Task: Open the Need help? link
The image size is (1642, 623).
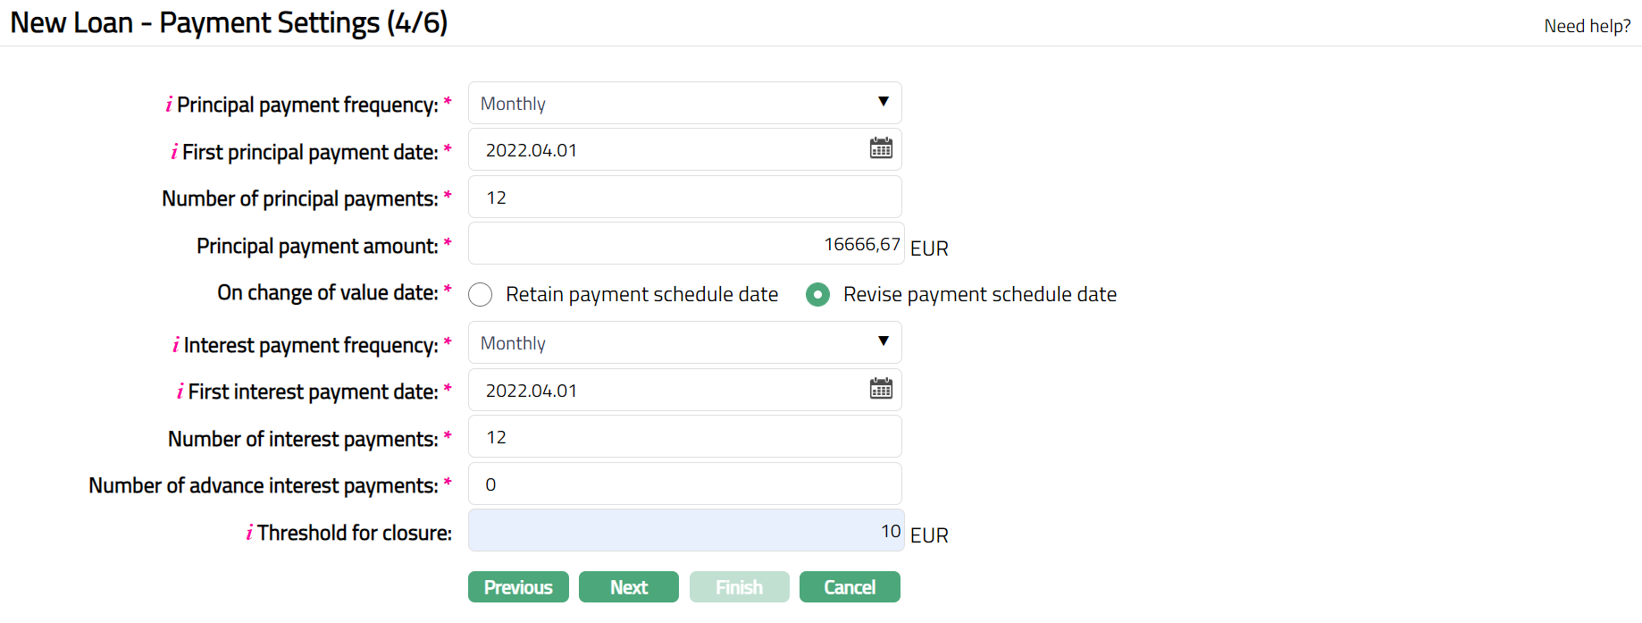Action: tap(1587, 26)
